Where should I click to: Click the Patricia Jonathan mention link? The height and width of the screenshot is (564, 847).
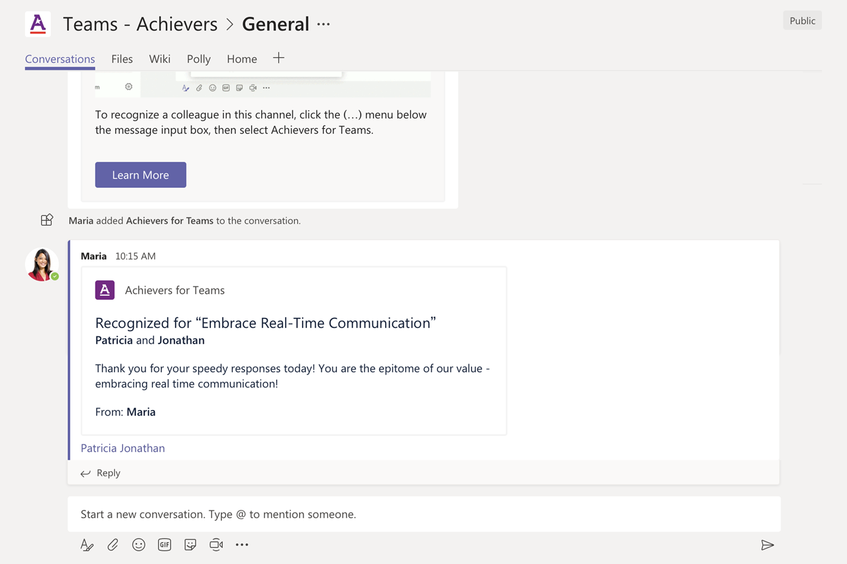pos(123,448)
